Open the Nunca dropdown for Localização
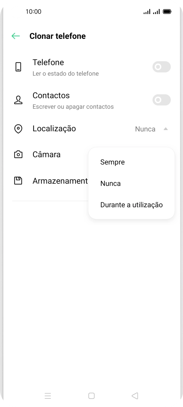 tap(145, 129)
